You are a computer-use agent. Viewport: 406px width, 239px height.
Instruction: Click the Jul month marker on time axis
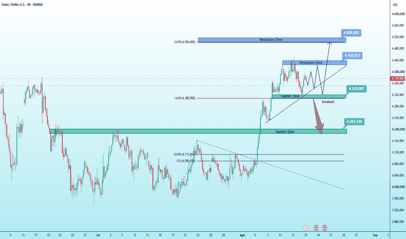click(x=98, y=235)
